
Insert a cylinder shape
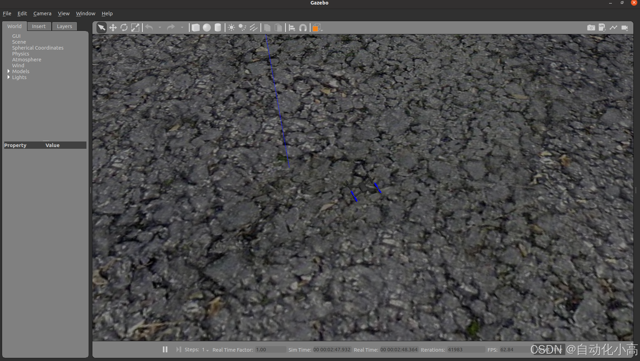click(218, 28)
